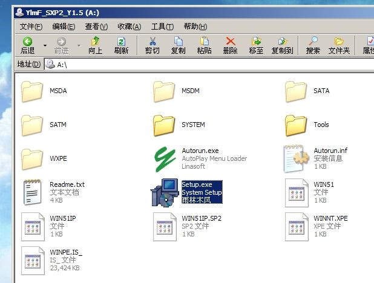Click the green Back (后退) arrow icon
The width and height of the screenshot is (374, 283).
point(27,42)
